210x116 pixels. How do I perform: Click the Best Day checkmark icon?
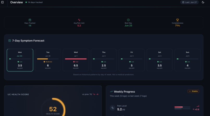point(128,20)
